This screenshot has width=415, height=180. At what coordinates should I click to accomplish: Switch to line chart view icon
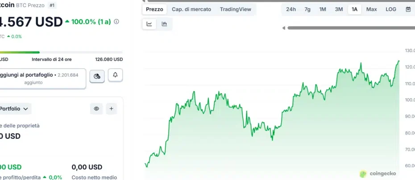tap(149, 24)
